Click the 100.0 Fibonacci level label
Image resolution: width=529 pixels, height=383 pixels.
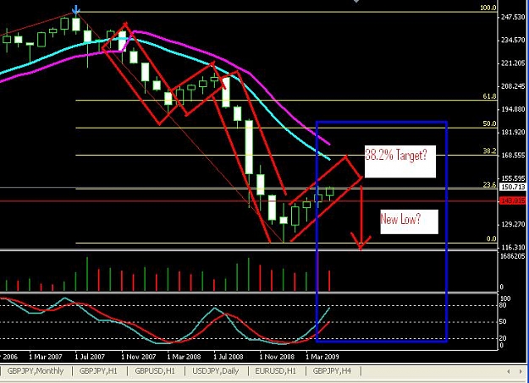click(x=488, y=8)
